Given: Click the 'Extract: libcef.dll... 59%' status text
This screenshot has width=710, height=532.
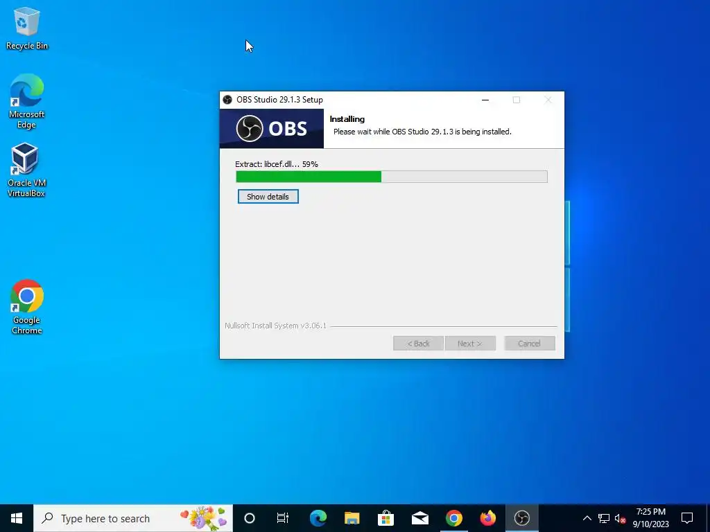Looking at the screenshot, I should [x=277, y=164].
